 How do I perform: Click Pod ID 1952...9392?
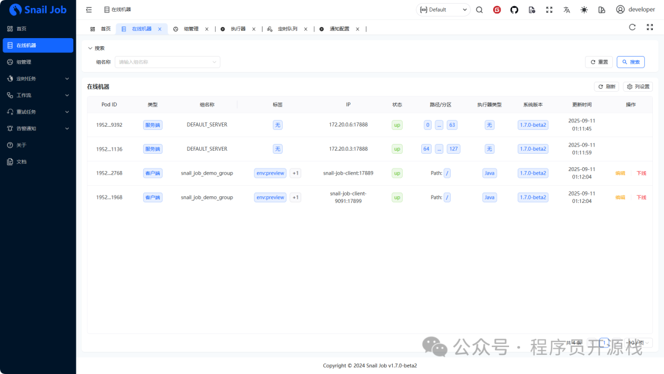(109, 125)
